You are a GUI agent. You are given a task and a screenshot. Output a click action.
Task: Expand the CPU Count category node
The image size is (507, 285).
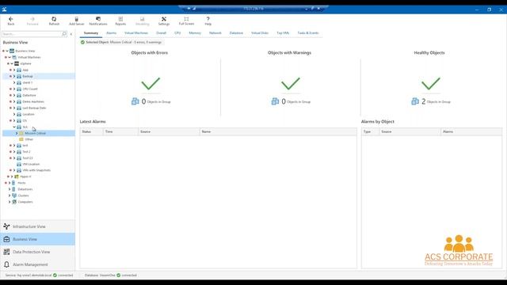coord(14,89)
